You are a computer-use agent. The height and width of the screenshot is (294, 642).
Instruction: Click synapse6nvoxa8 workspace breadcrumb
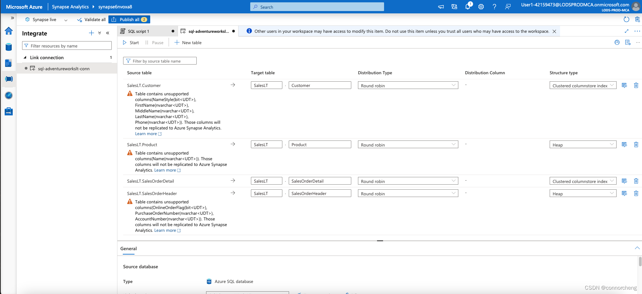pos(115,7)
